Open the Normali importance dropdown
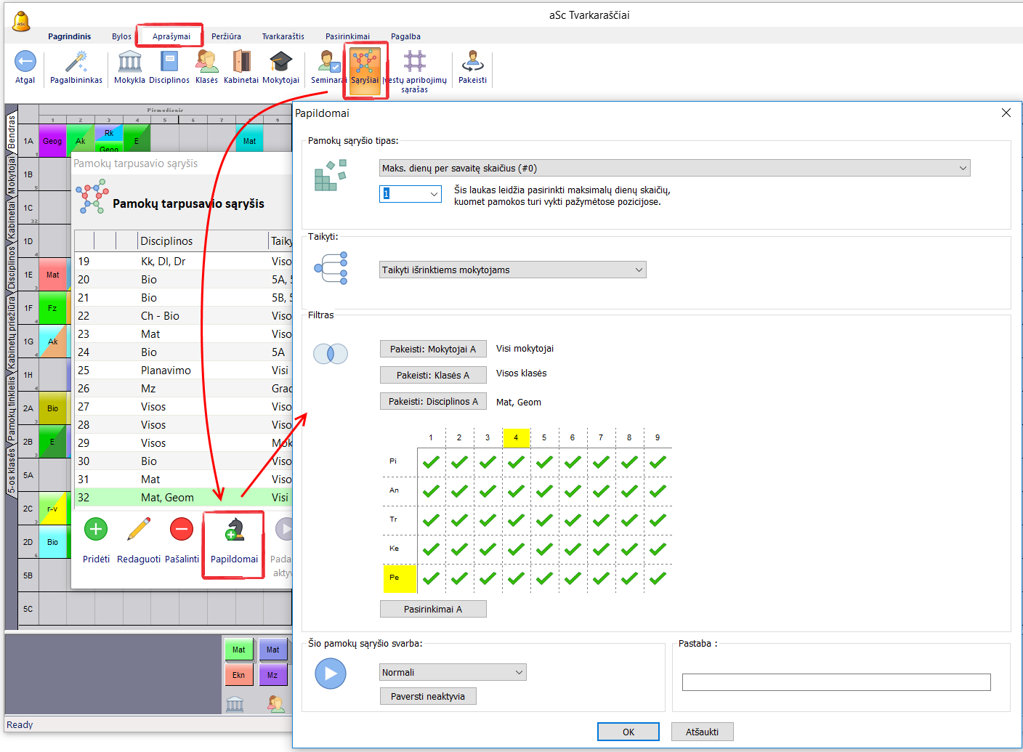Image resolution: width=1023 pixels, height=752 pixels. coord(453,673)
